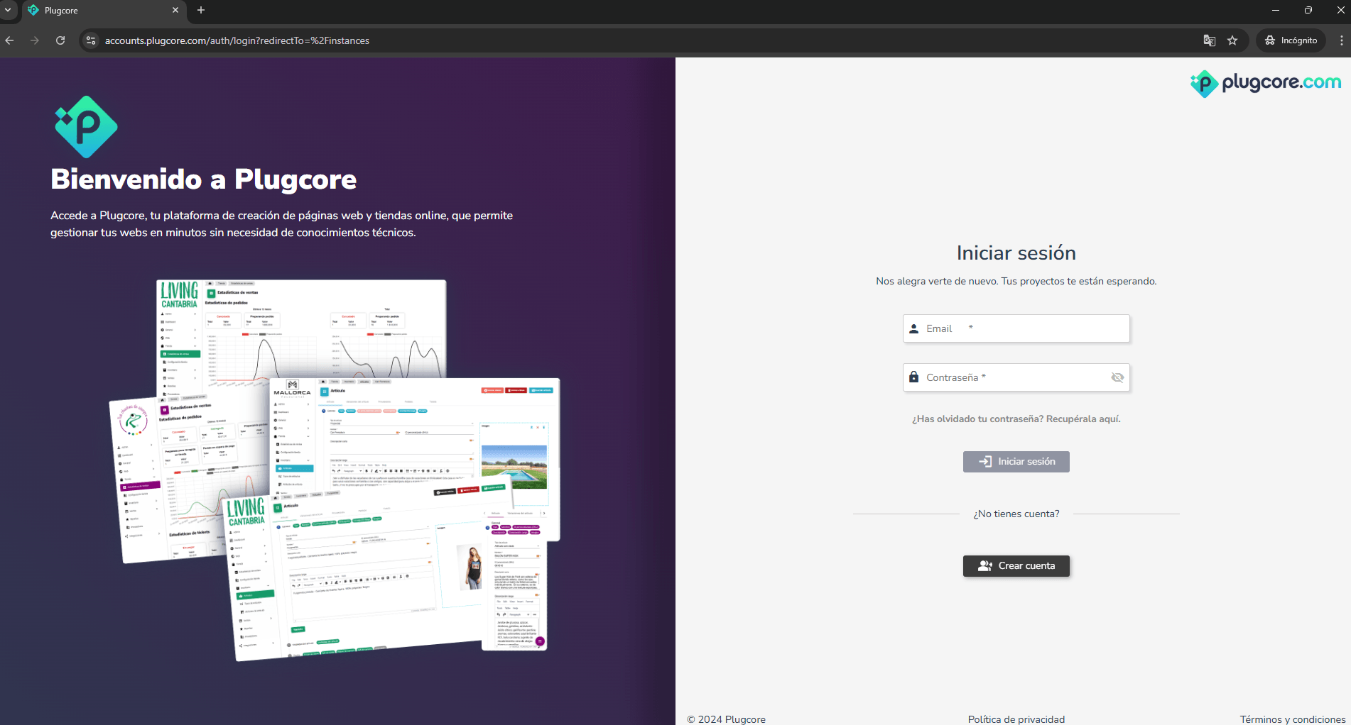Select the Plugcore browser tab
The width and height of the screenshot is (1351, 725).
pos(103,11)
